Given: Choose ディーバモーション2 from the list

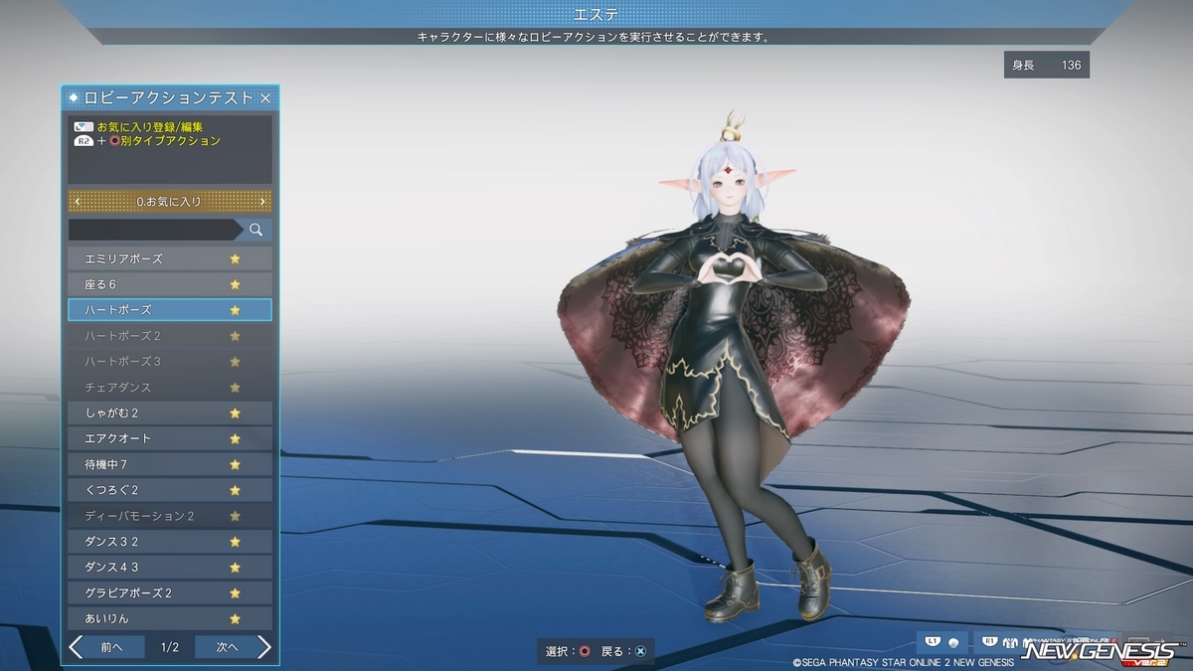Looking at the screenshot, I should [169, 516].
